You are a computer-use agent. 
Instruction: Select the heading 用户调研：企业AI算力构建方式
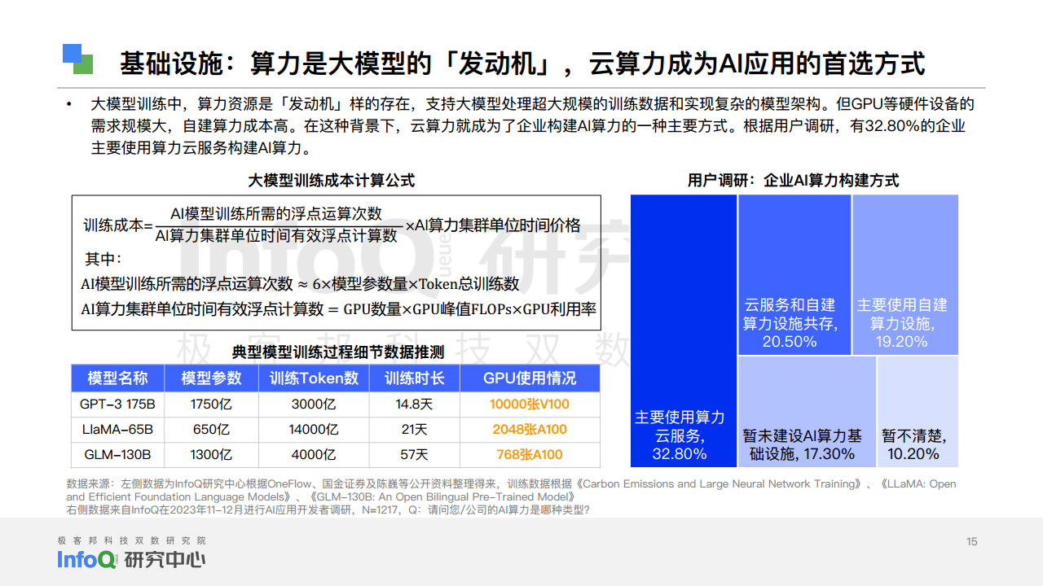tap(793, 180)
